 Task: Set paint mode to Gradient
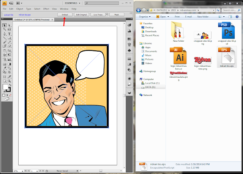pos(7,95)
